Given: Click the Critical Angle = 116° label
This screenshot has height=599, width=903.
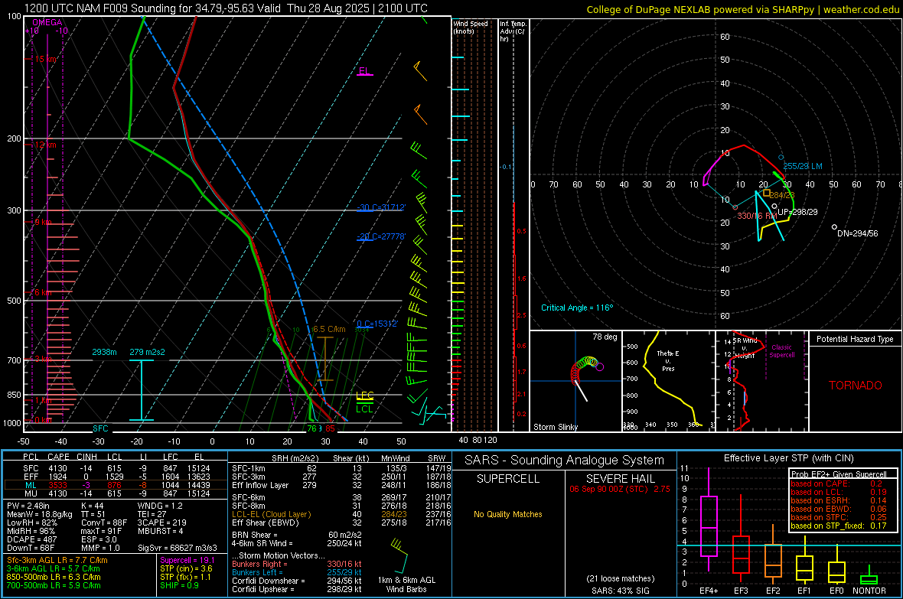Looking at the screenshot, I should coord(577,308).
